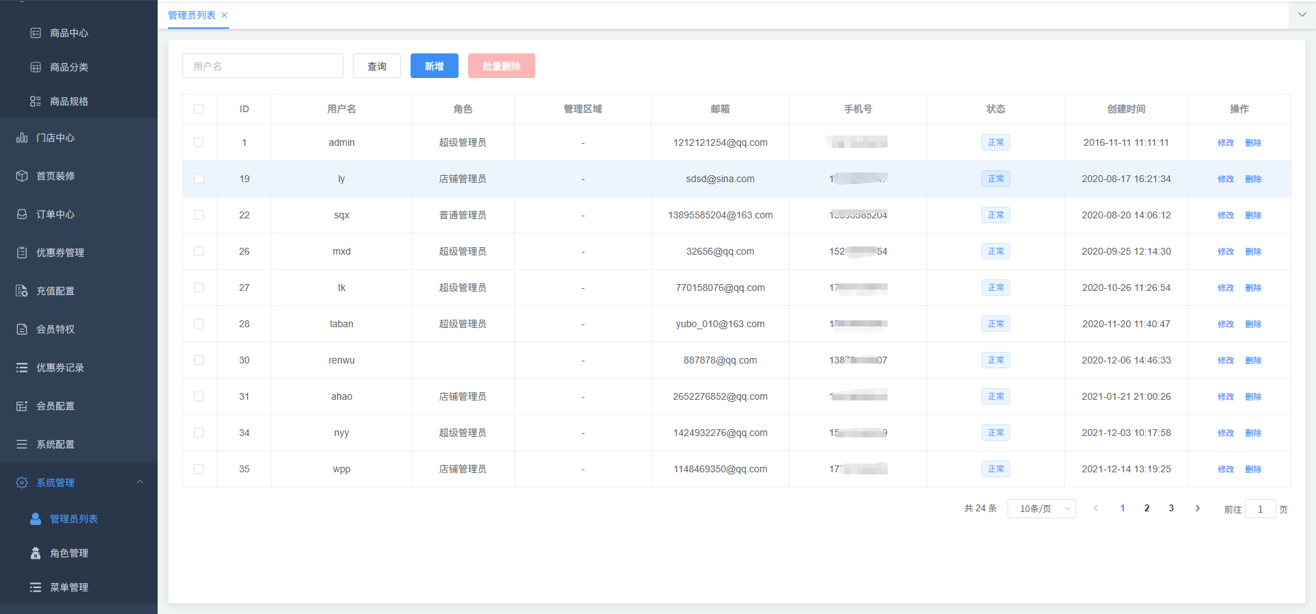Click the 订单中心 sidebar icon
The height and width of the screenshot is (614, 1316).
point(22,214)
